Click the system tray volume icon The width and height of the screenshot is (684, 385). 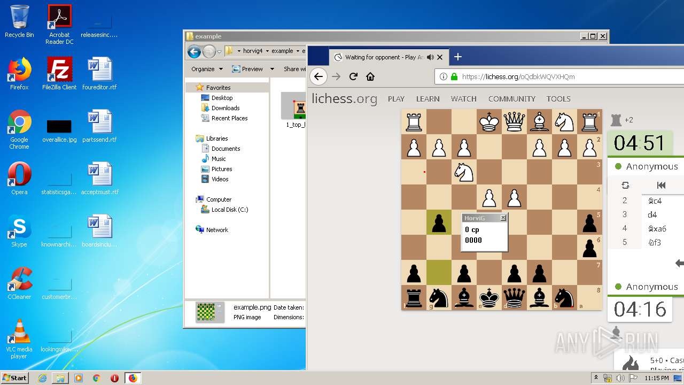pyautogui.click(x=620, y=378)
